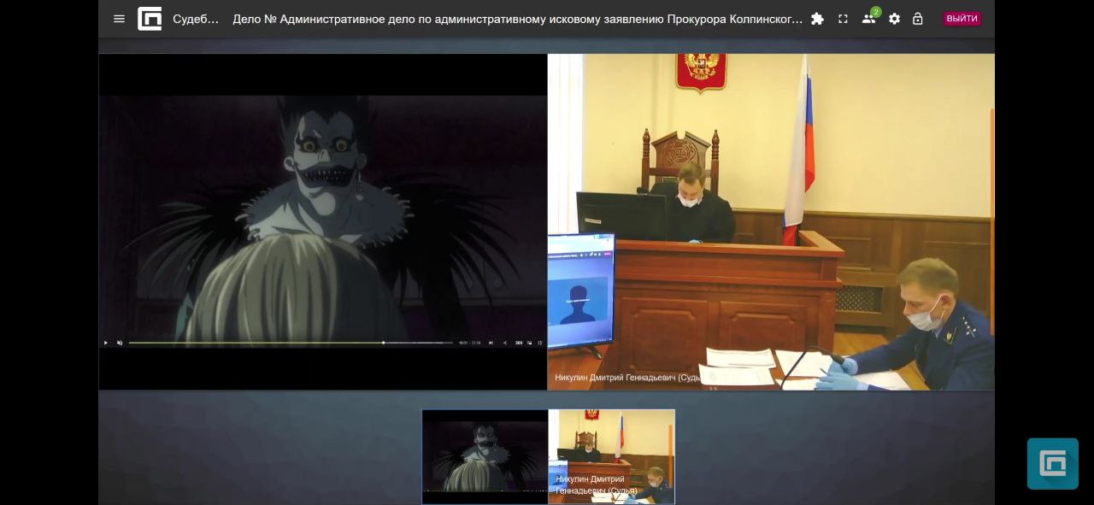
Task: Click the truncated Судеб… title text
Action: click(196, 19)
